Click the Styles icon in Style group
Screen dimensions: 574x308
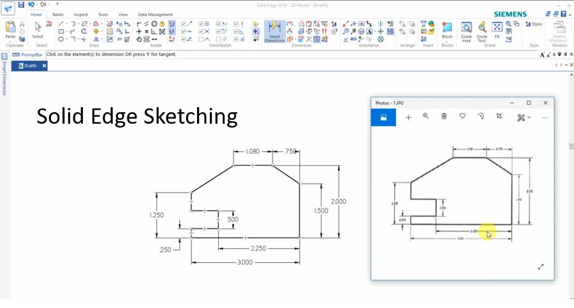click(534, 24)
